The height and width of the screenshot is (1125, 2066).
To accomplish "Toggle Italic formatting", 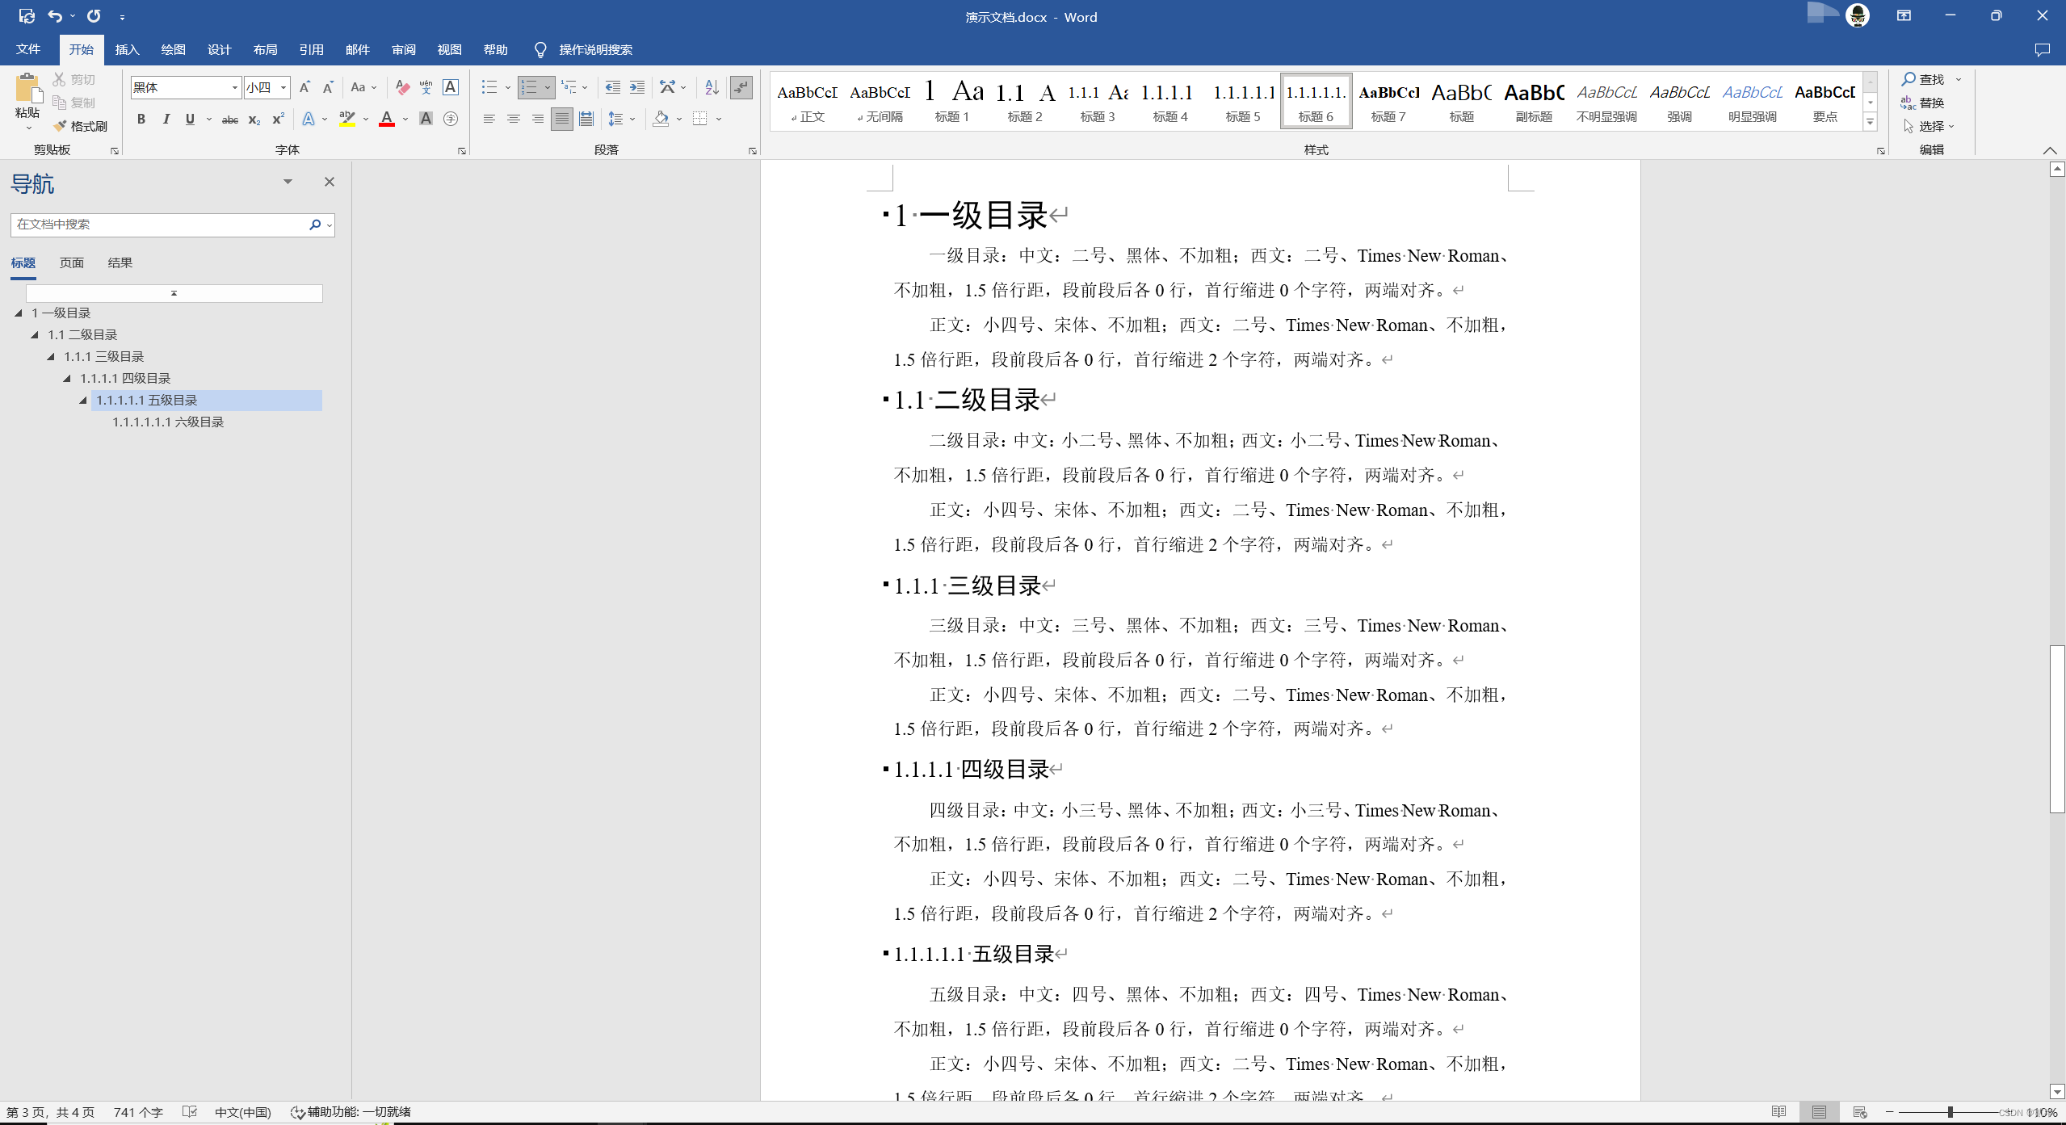I will pos(166,119).
